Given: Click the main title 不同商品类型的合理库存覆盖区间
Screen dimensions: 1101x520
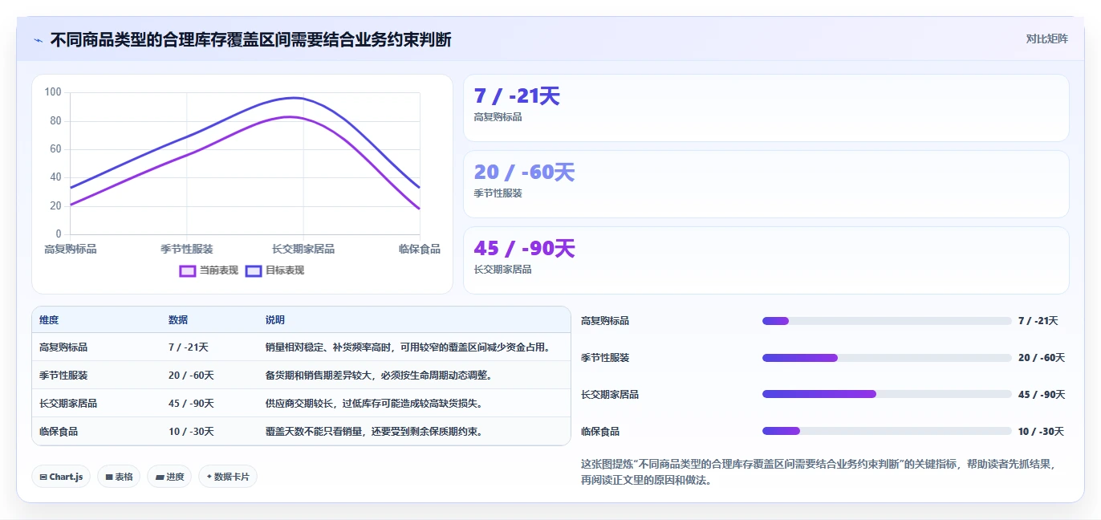Looking at the screenshot, I should pos(251,39).
